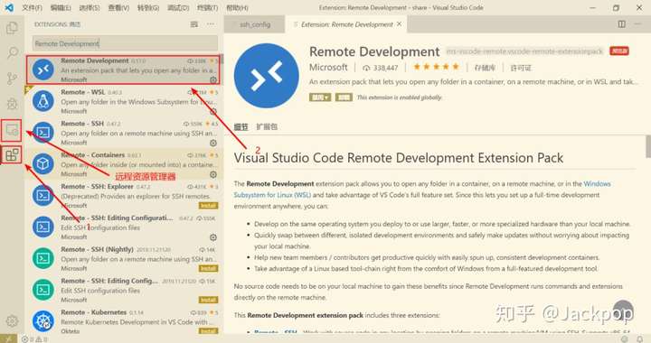Install Remote - SSH (Nightly) extension

209,268
